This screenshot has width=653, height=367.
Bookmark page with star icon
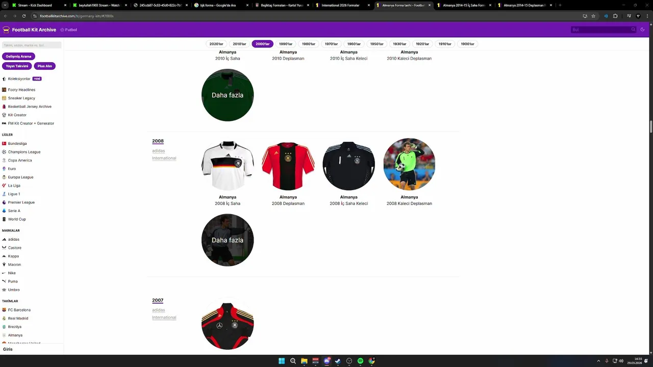click(593, 16)
